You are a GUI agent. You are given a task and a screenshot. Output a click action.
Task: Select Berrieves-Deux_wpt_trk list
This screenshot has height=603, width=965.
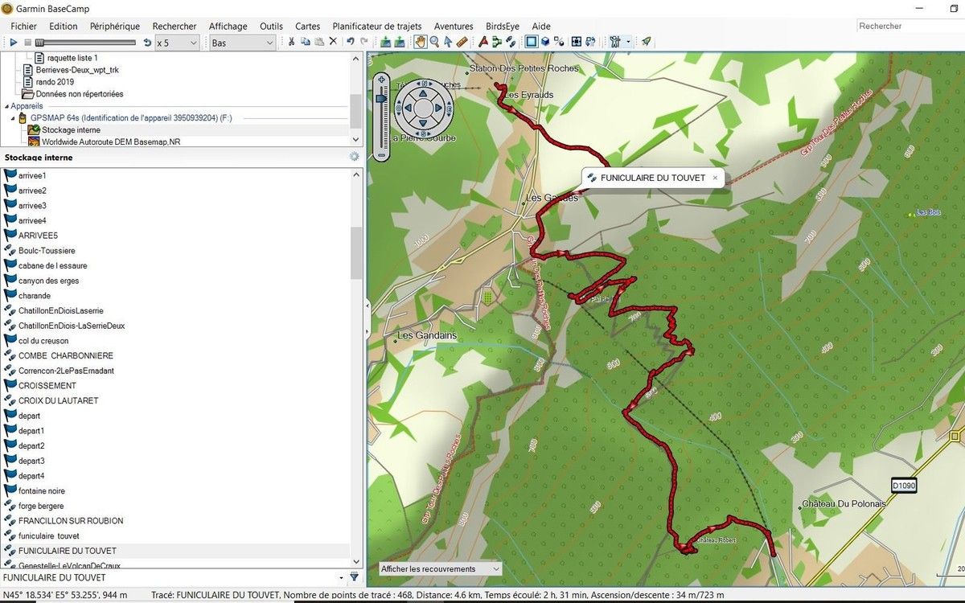click(77, 70)
